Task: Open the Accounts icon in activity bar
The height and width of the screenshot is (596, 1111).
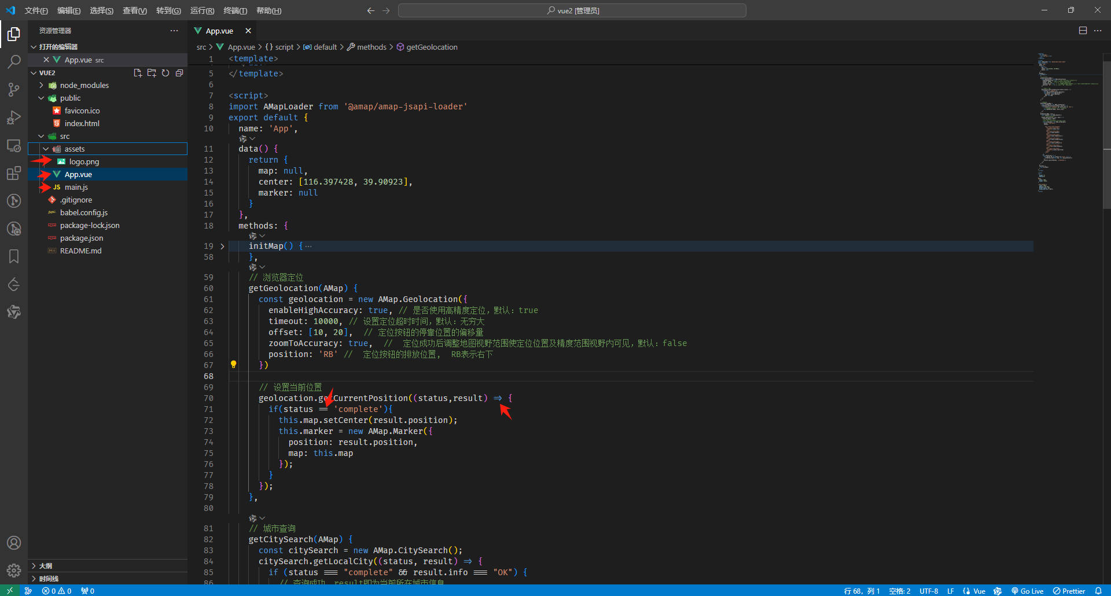Action: (x=14, y=543)
